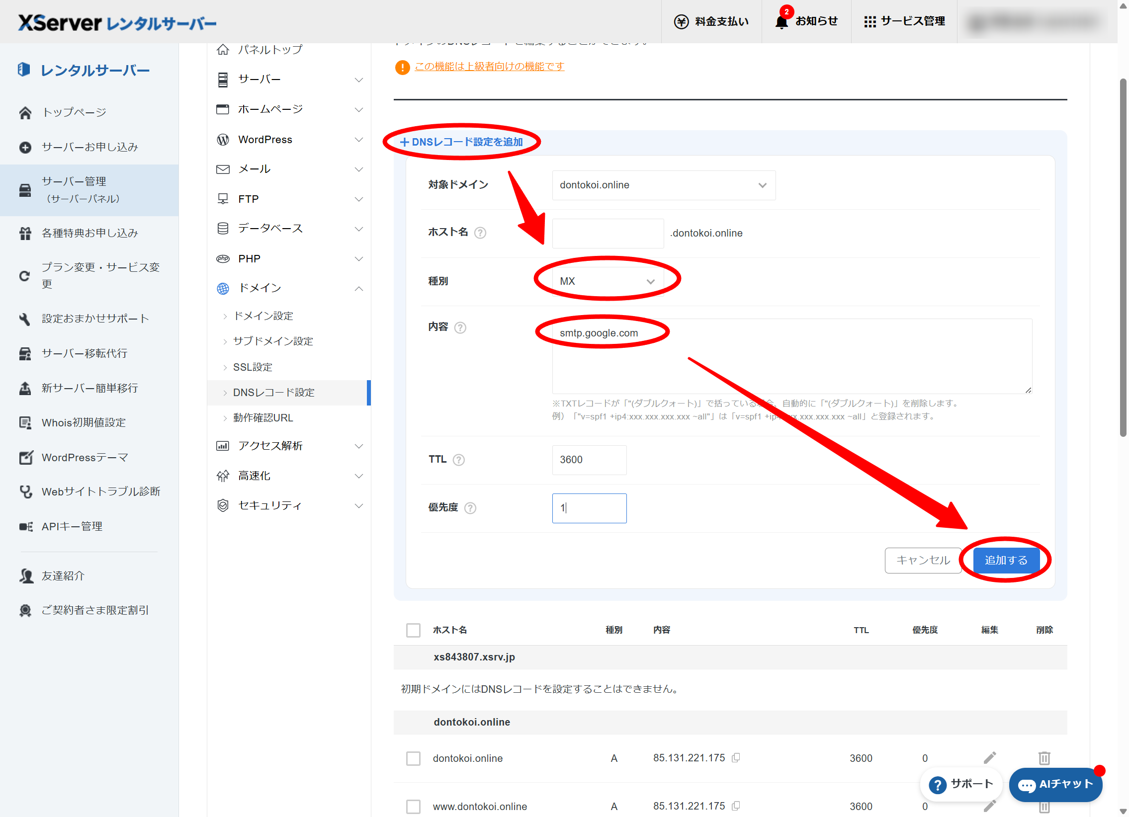1129x817 pixels.
Task: Open the AIチャット chat button
Action: tap(1055, 785)
